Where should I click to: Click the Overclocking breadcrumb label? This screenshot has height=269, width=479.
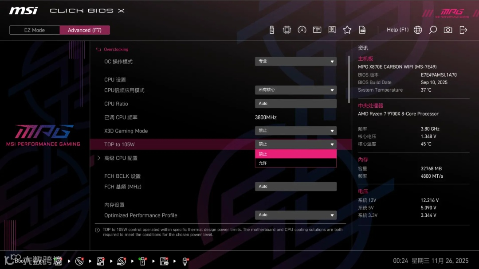point(116,50)
